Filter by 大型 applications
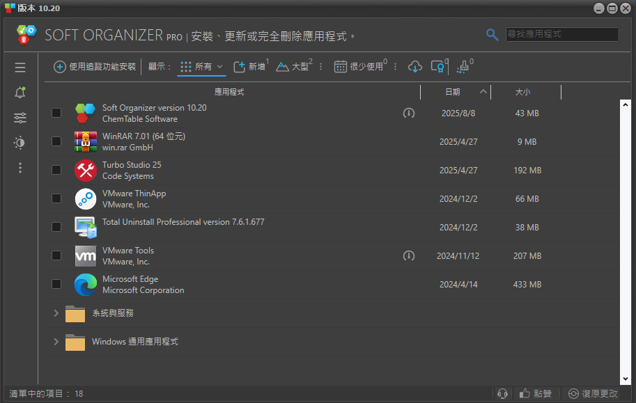 point(294,67)
